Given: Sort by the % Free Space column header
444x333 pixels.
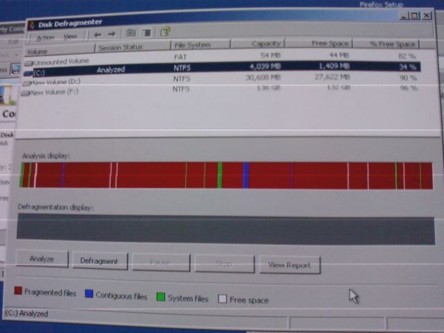Looking at the screenshot, I should [x=393, y=44].
